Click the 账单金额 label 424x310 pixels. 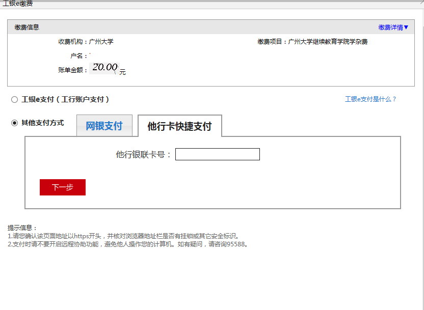pos(72,70)
